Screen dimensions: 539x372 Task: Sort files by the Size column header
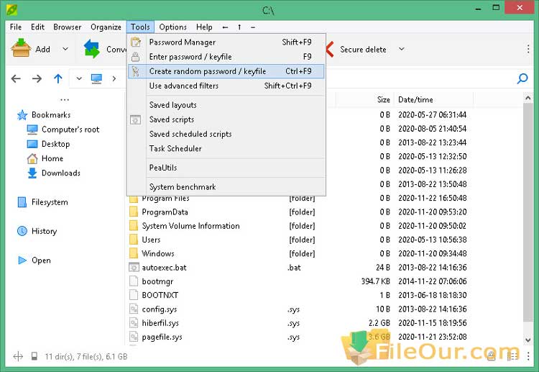[x=383, y=100]
